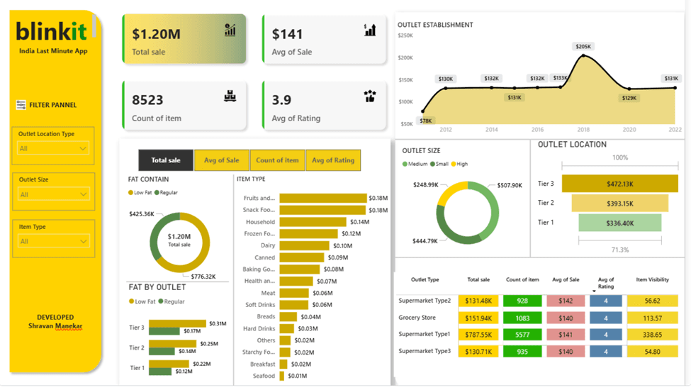Click the Avg of Rating stars icon

point(370,96)
